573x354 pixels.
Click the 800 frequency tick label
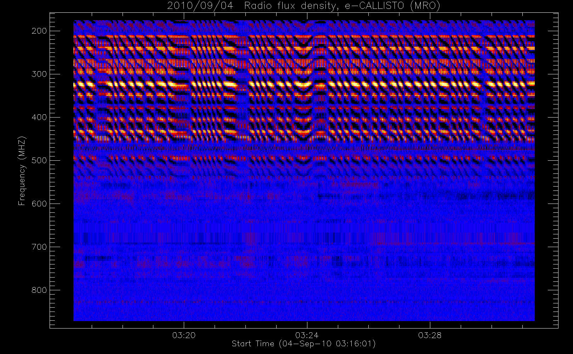(x=39, y=290)
